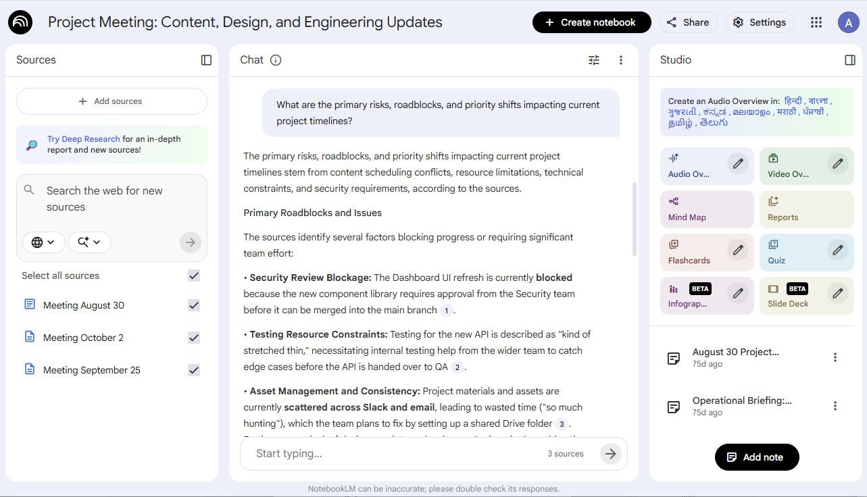Image resolution: width=867 pixels, height=497 pixels.
Task: Open options for the Operational Briefing note
Action: (x=835, y=407)
